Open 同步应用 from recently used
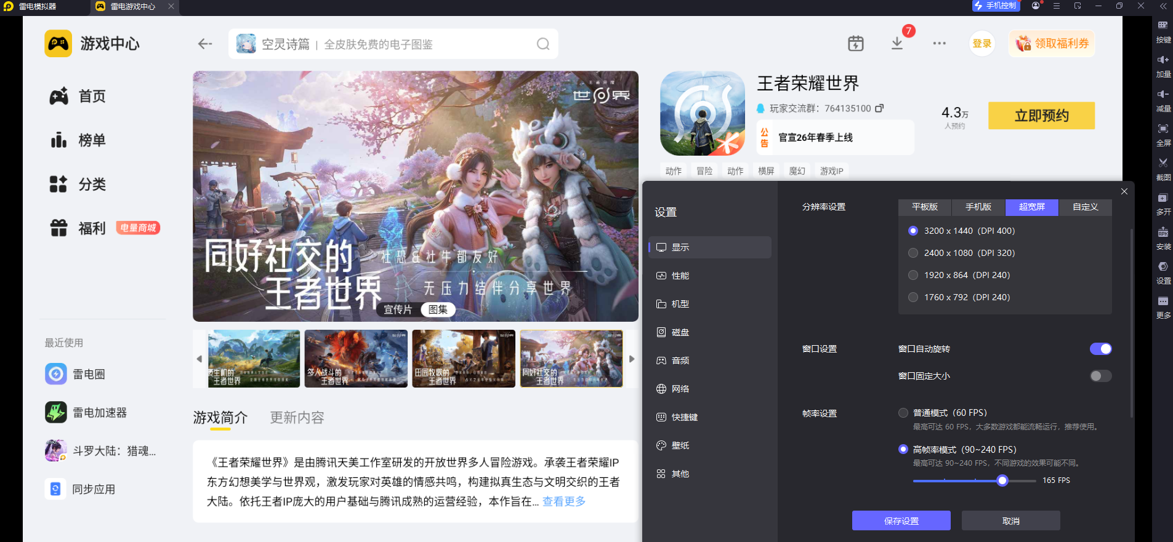1173x542 pixels. [80, 489]
